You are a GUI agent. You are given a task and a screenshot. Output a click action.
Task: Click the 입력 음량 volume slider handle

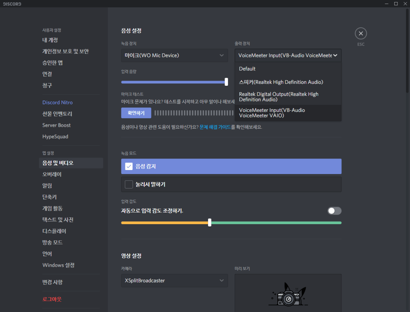(x=226, y=82)
